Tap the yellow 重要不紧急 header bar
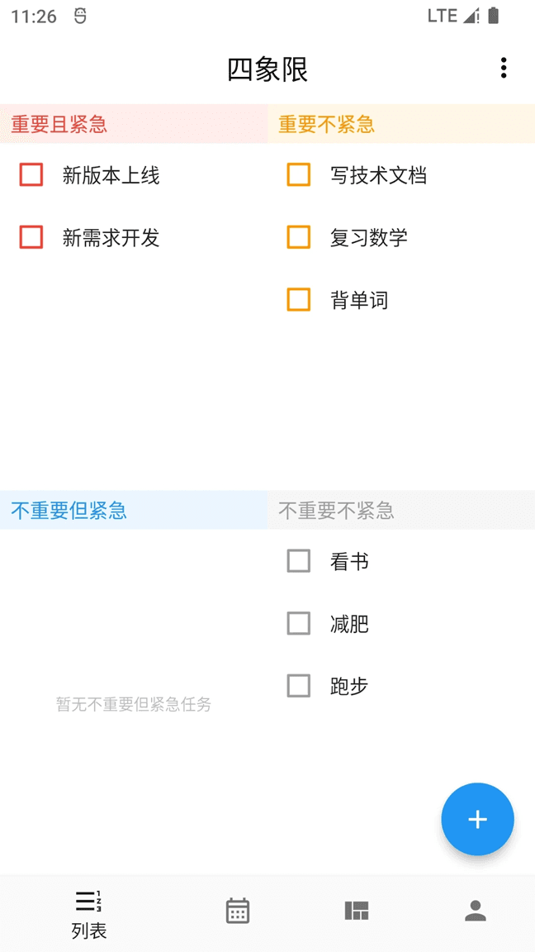 [x=324, y=124]
